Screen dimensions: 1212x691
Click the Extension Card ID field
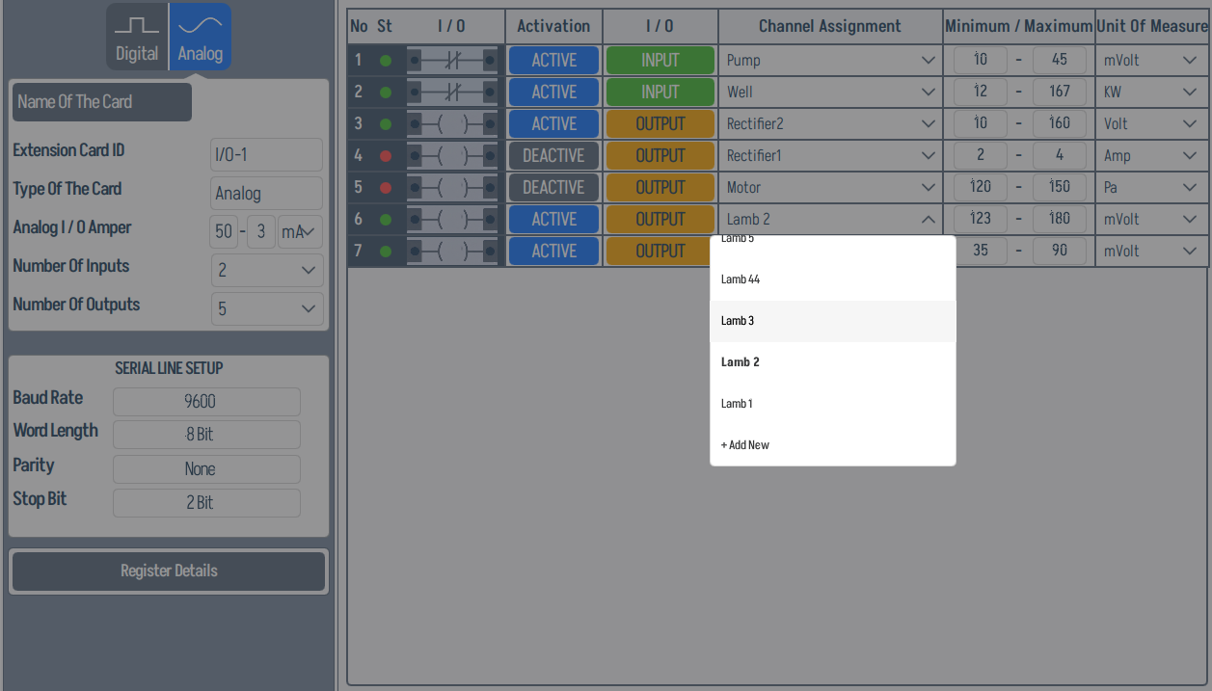[267, 154]
